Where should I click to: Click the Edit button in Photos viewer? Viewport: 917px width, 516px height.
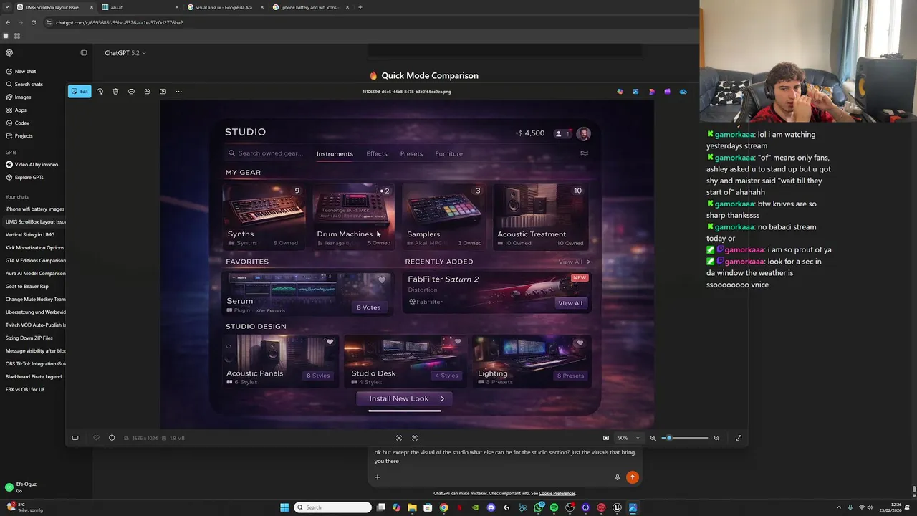(x=80, y=92)
